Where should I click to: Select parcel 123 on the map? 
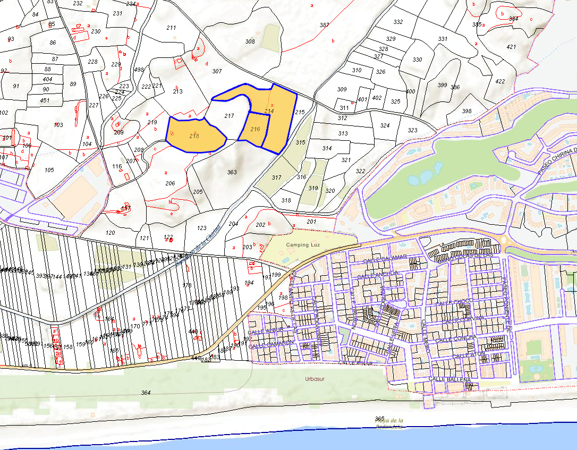click(202, 228)
